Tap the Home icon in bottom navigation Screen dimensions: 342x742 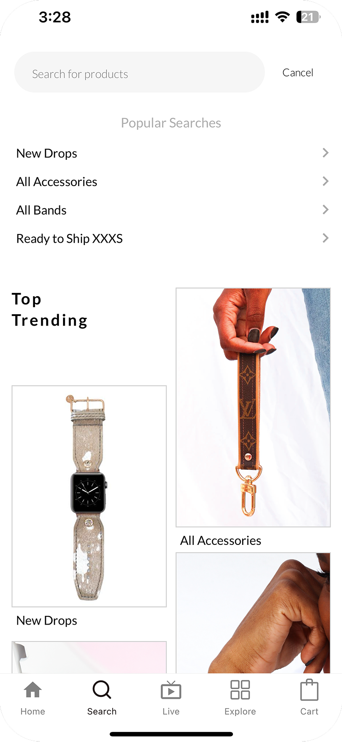pyautogui.click(x=33, y=690)
